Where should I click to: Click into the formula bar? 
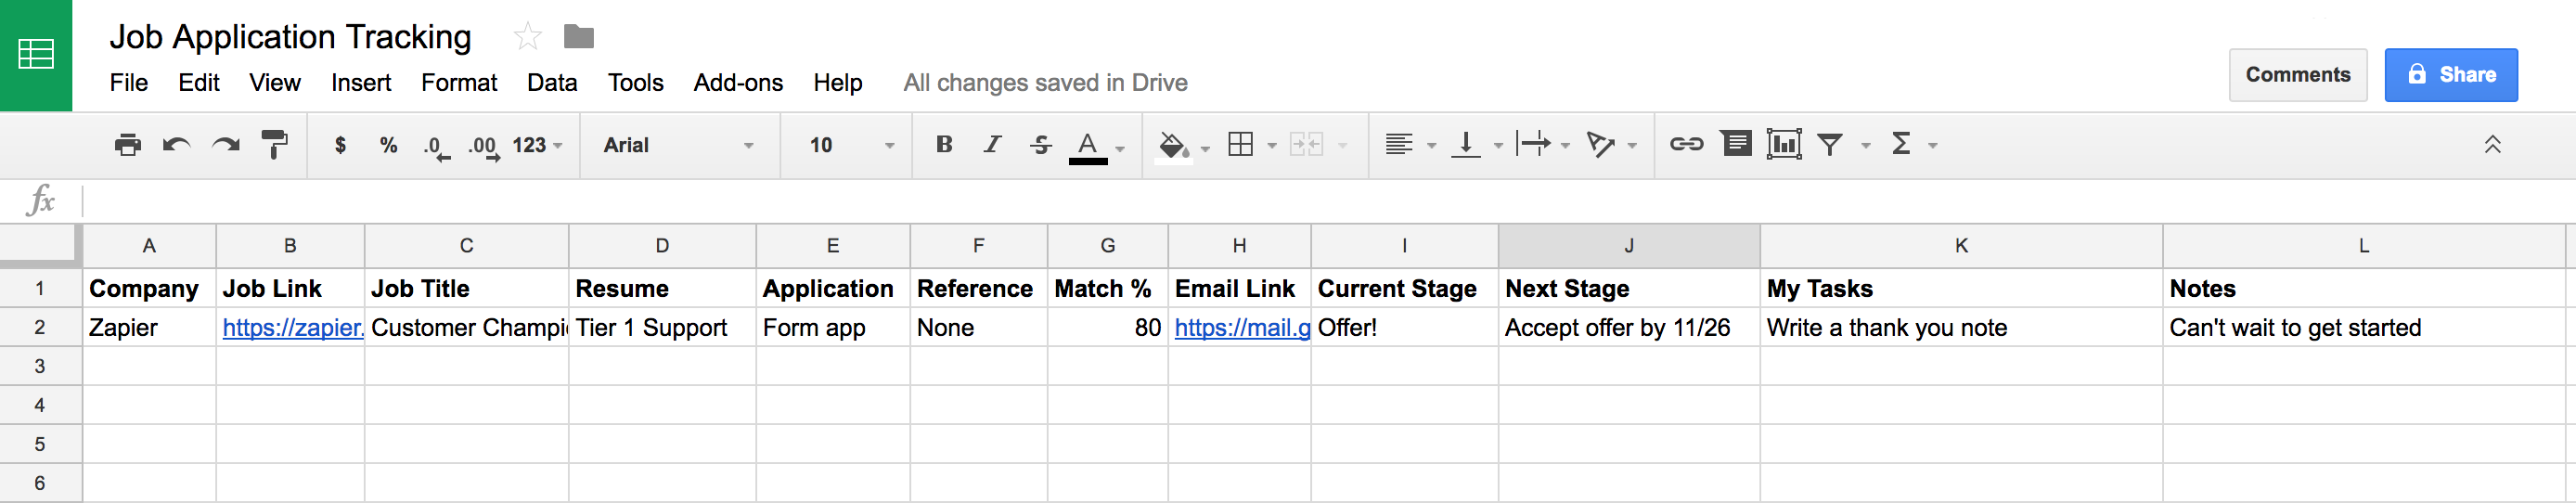click(1328, 201)
